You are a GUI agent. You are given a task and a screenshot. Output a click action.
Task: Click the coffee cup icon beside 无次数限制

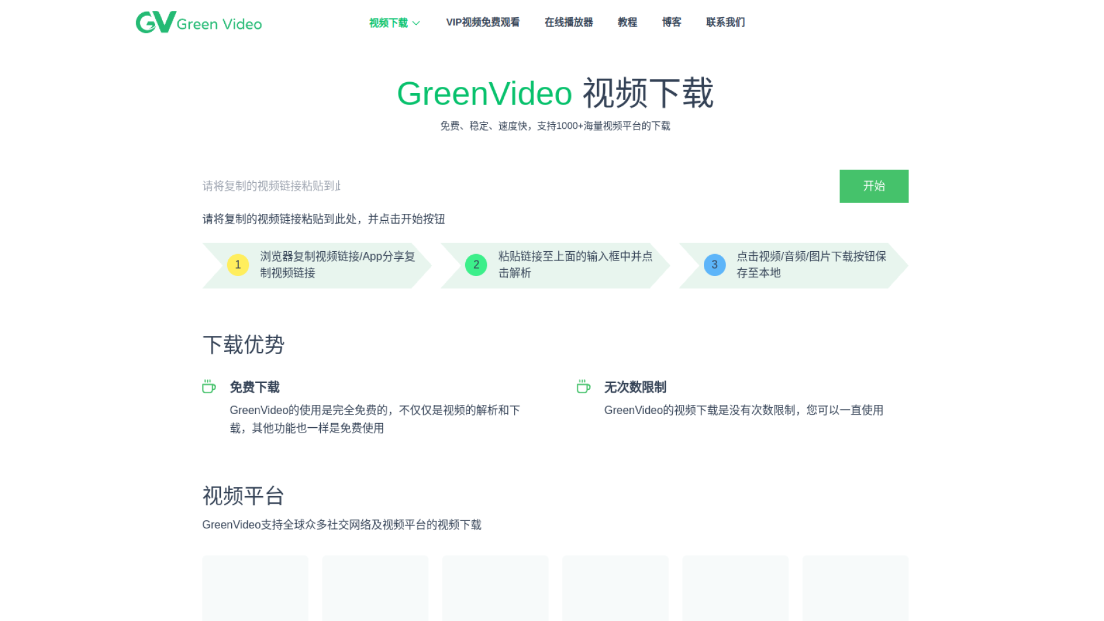click(583, 387)
